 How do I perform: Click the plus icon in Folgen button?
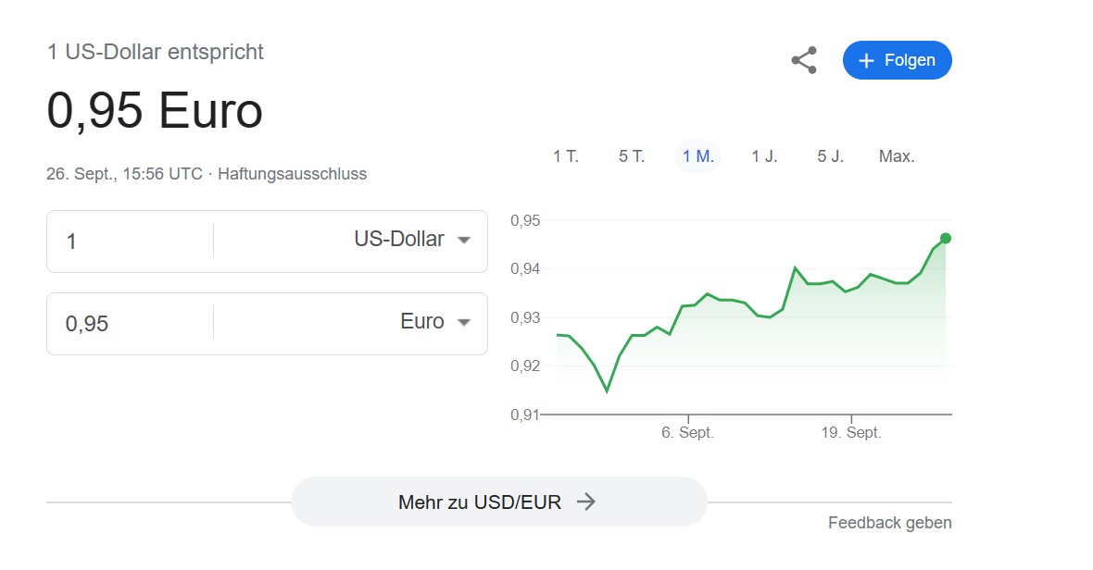866,61
